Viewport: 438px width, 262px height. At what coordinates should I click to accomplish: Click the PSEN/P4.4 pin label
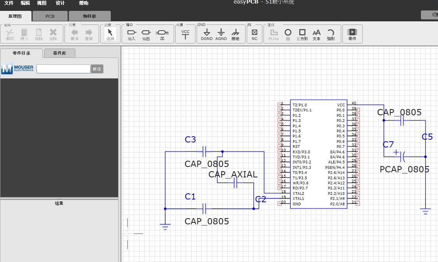335,167
